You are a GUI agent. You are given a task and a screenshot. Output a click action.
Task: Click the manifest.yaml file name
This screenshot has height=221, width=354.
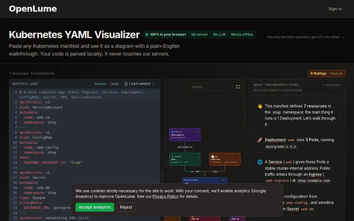pos(25,84)
